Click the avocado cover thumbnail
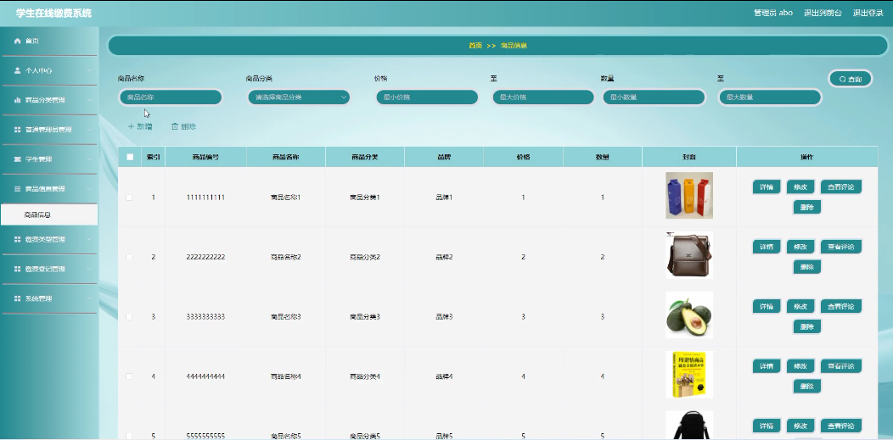Viewport: 893px width, 440px height. (689, 315)
